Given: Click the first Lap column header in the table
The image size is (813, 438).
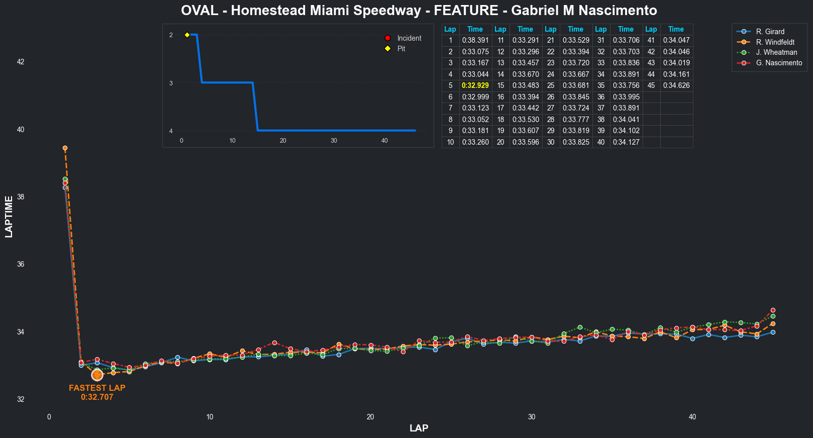Looking at the screenshot, I should pyautogui.click(x=450, y=29).
